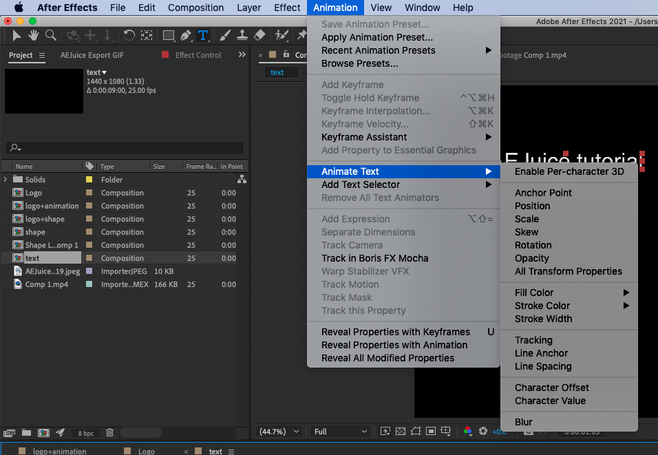
Task: Activate the Horizontal Type tool
Action: pos(203,35)
